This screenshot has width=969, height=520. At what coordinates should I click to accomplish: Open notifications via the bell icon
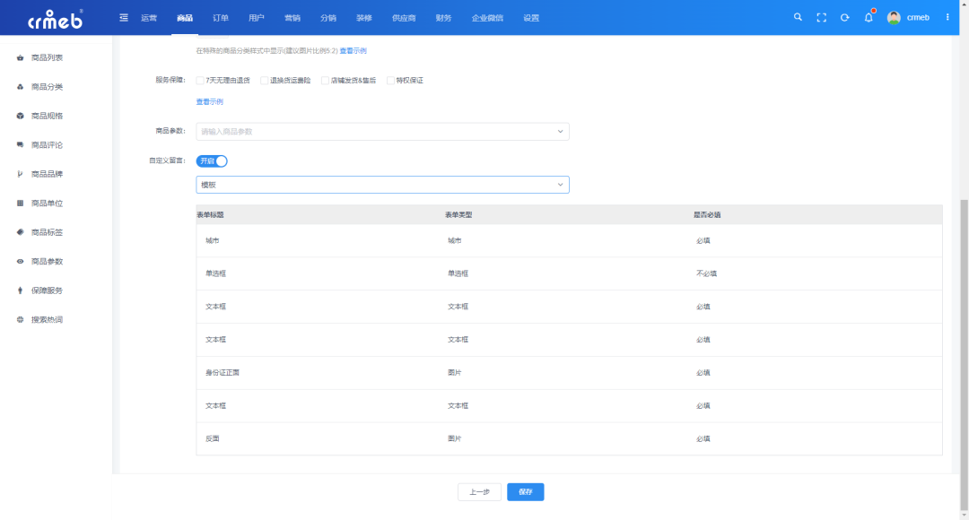coord(868,16)
